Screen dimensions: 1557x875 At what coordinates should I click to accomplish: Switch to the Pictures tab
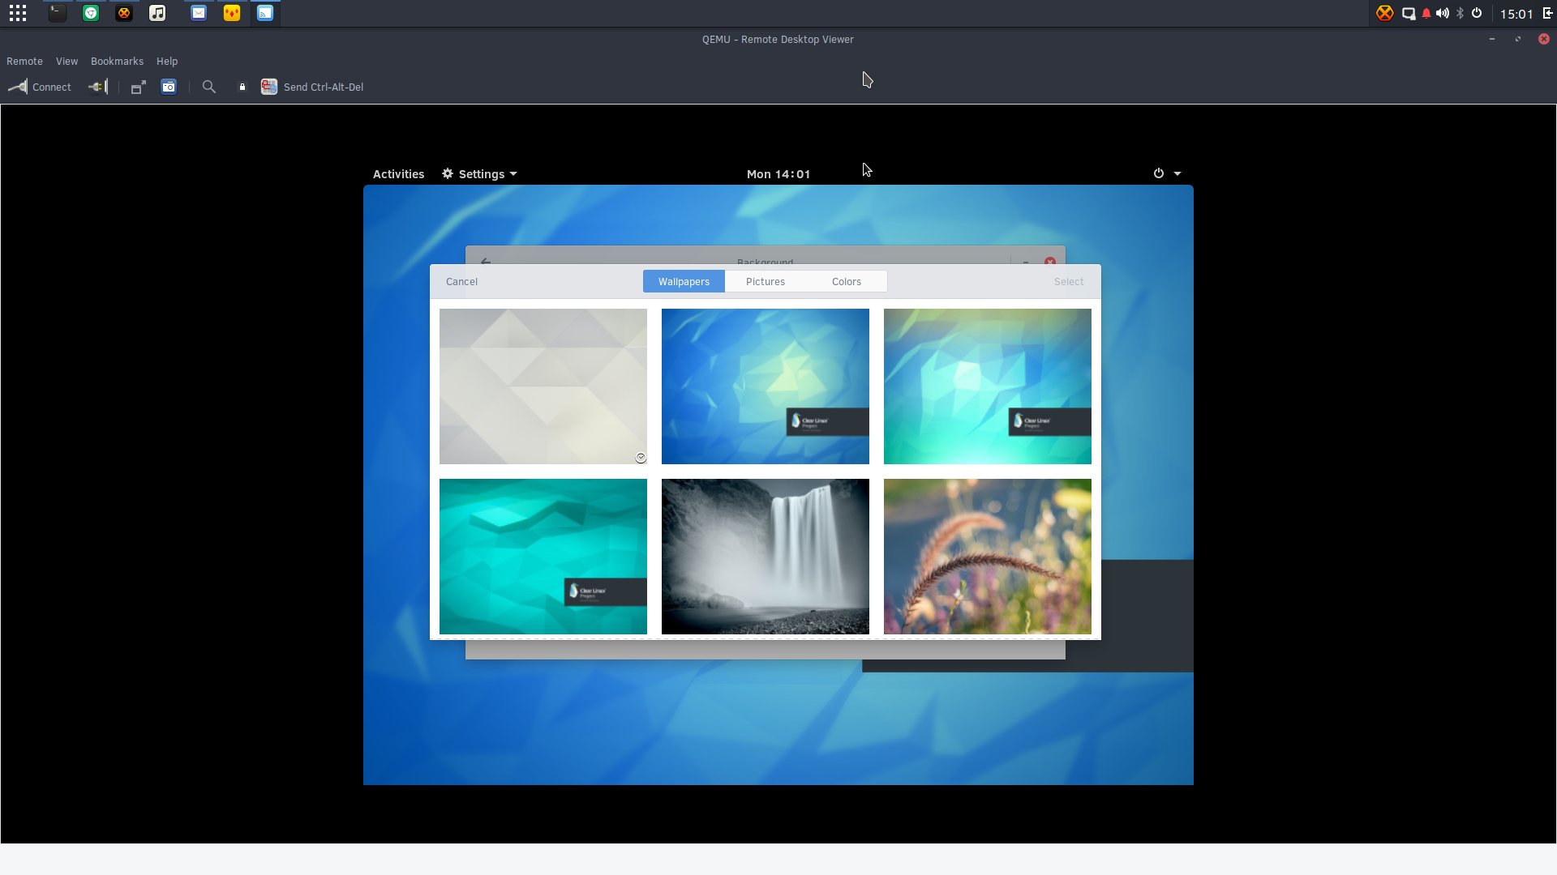766,282
